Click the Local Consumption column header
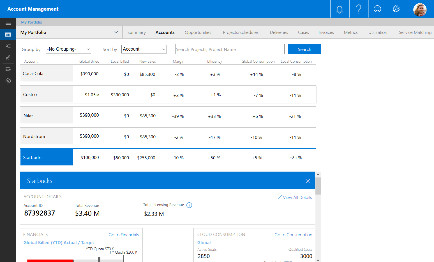The image size is (434, 262). pos(296,61)
